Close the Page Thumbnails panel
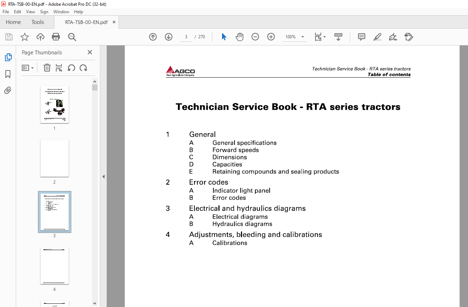Screen dimensions: 468x307 tap(90, 52)
